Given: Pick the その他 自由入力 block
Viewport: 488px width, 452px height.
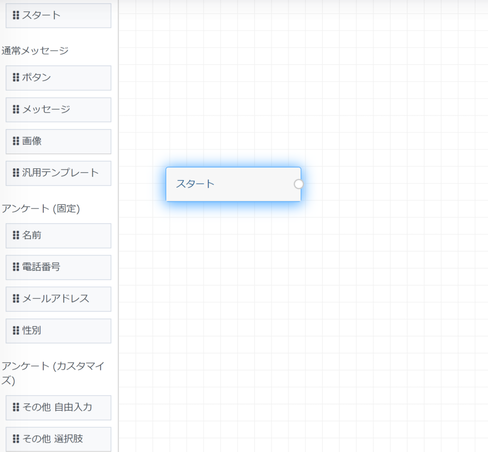Looking at the screenshot, I should coord(58,407).
